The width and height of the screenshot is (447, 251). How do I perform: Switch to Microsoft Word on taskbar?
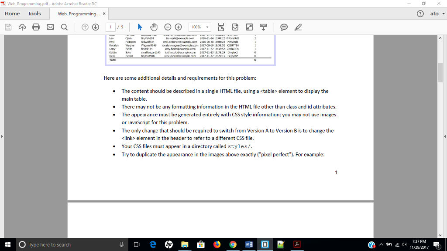tap(248, 244)
